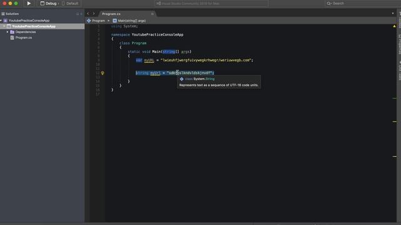This screenshot has width=401, height=225.
Task: Click 'class Program' in the editor
Action: [x=133, y=43]
